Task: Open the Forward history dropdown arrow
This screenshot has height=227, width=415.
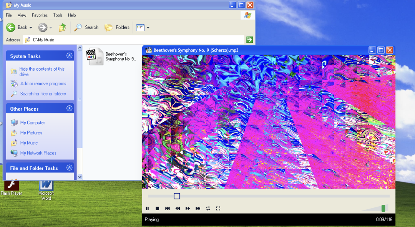Action: tap(51, 28)
